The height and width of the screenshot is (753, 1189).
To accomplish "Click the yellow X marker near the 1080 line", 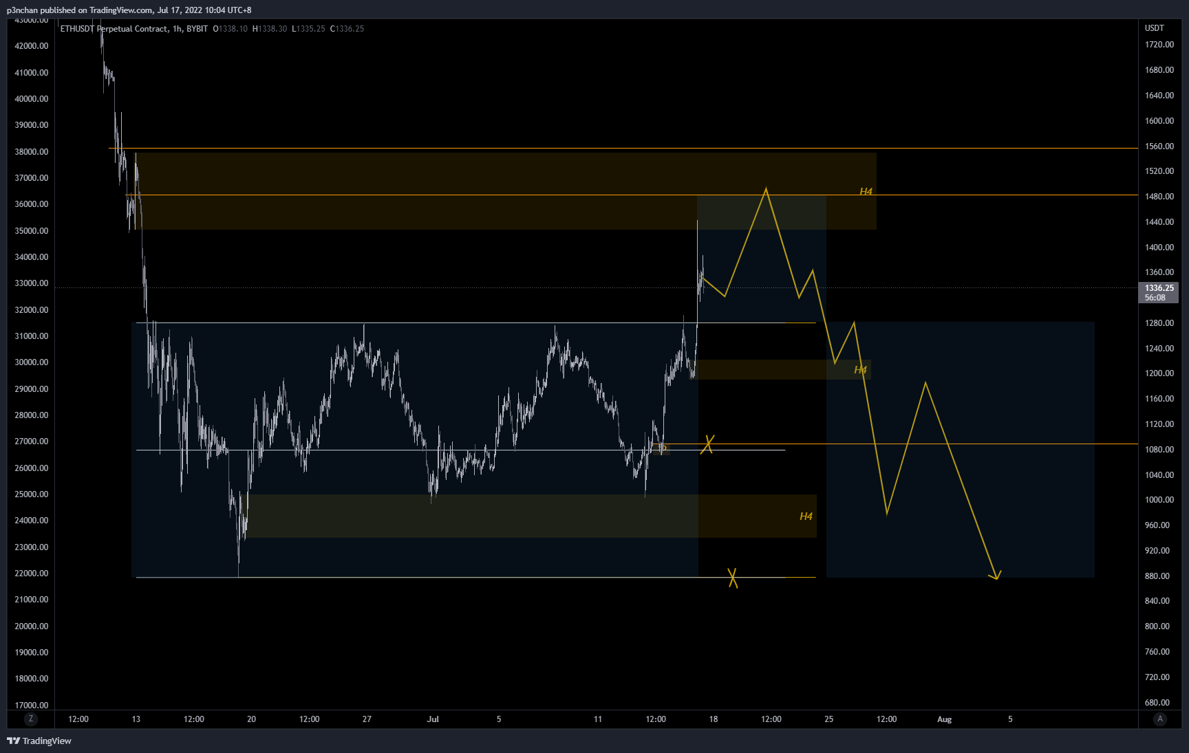I will tap(707, 444).
